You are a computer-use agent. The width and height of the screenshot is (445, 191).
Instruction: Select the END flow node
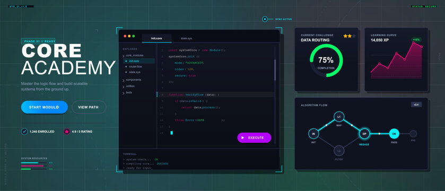pos(413,134)
